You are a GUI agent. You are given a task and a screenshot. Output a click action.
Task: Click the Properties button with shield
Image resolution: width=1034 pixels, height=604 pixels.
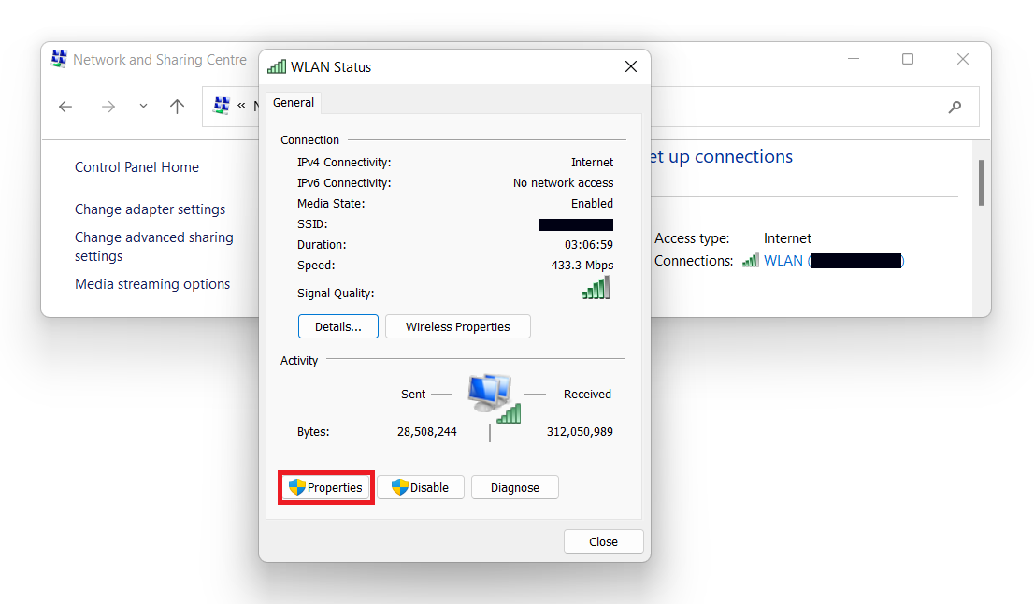coord(326,487)
